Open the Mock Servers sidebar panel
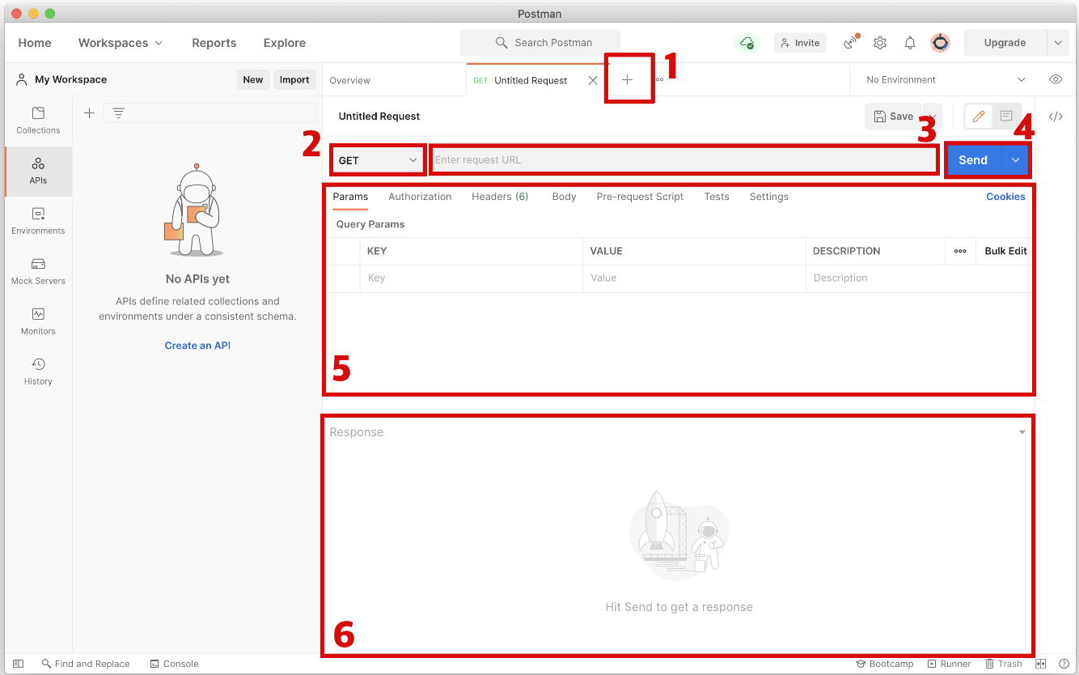Viewport: 1079px width, 675px height. [38, 271]
